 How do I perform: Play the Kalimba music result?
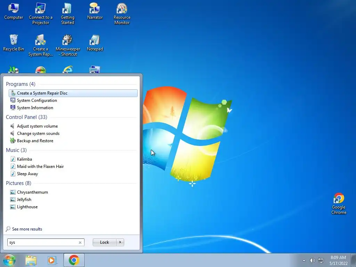point(73,159)
